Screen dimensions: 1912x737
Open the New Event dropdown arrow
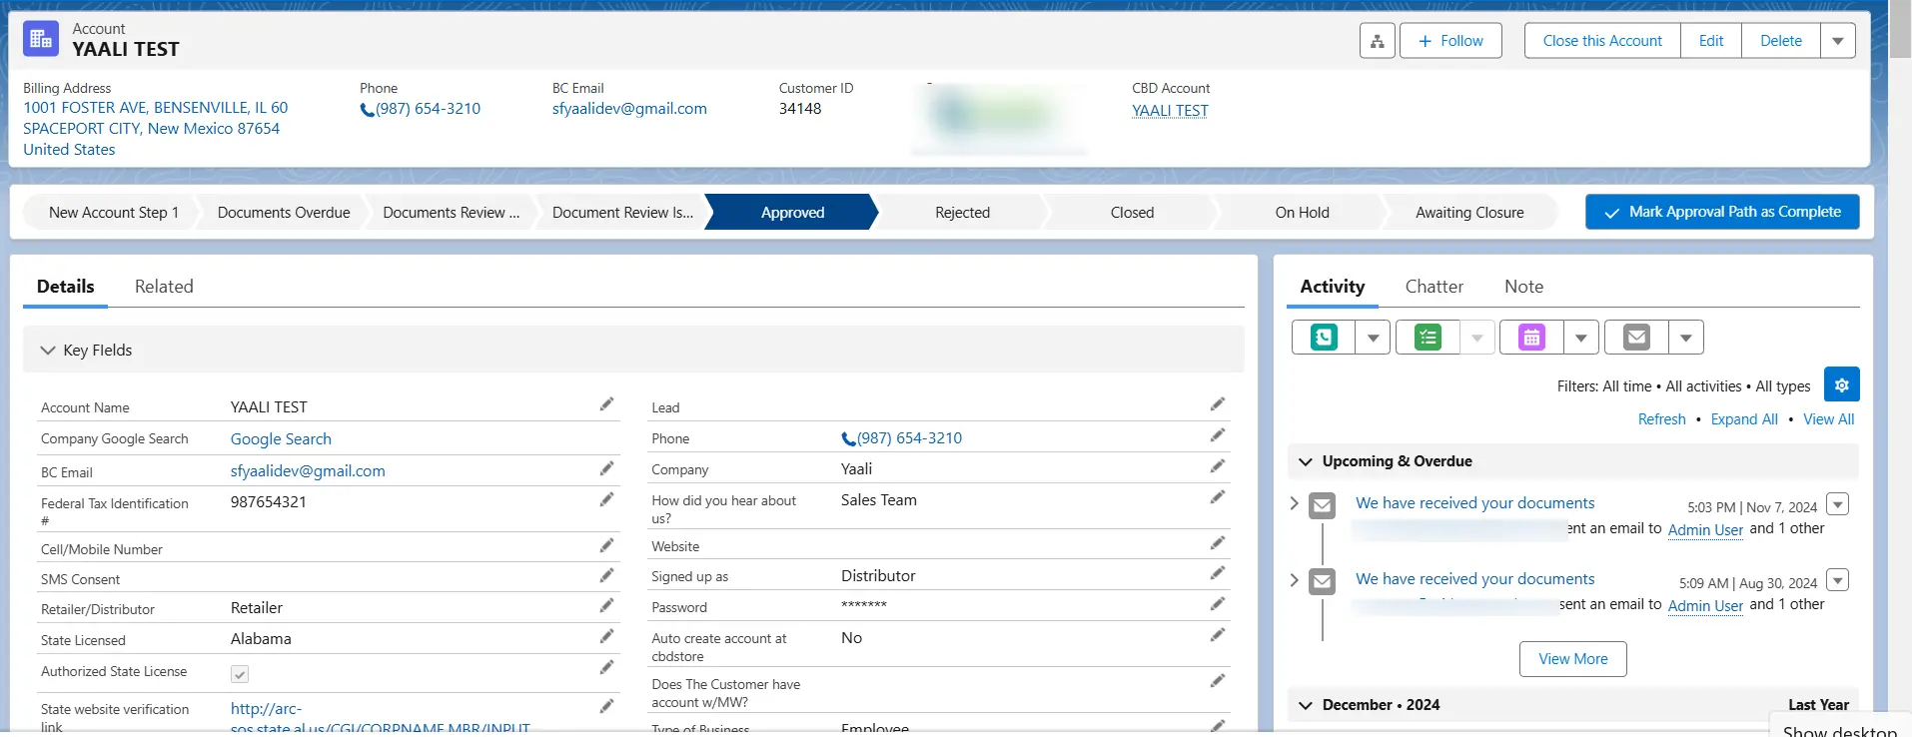click(1580, 338)
